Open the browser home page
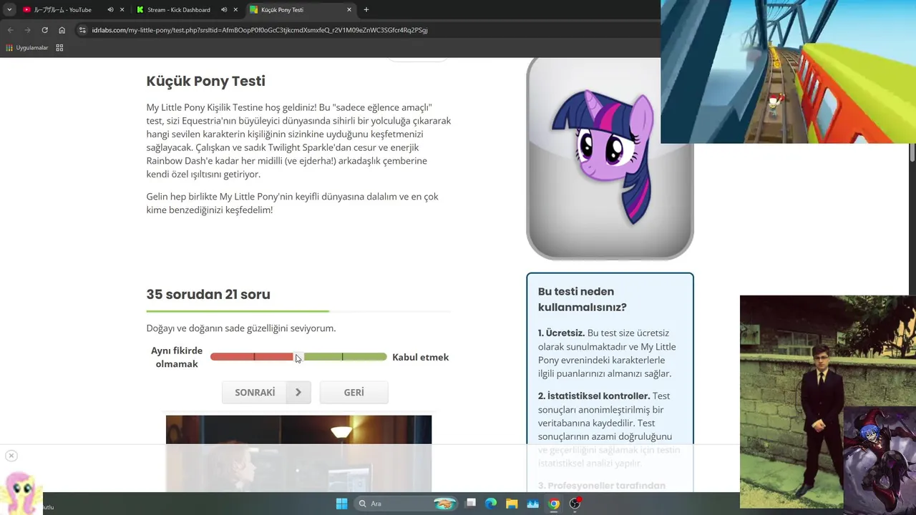Viewport: 916px width, 515px height. coord(62,30)
